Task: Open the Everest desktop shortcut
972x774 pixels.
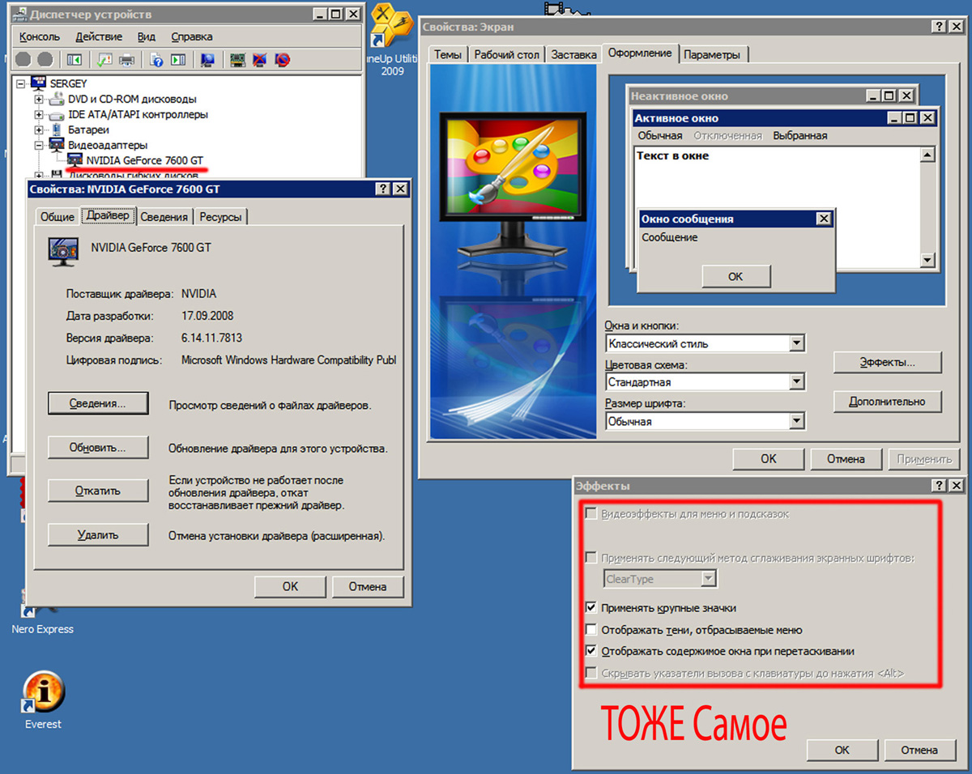Action: [43, 700]
